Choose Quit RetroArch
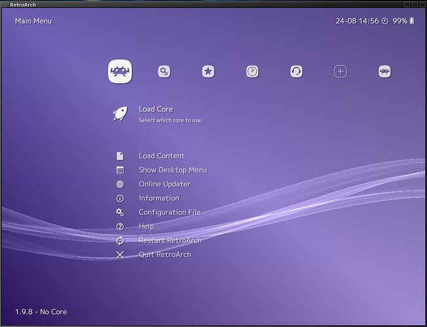 165,254
